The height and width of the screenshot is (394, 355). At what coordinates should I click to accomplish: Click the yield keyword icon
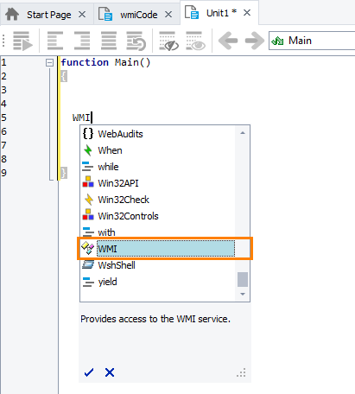coord(88,282)
